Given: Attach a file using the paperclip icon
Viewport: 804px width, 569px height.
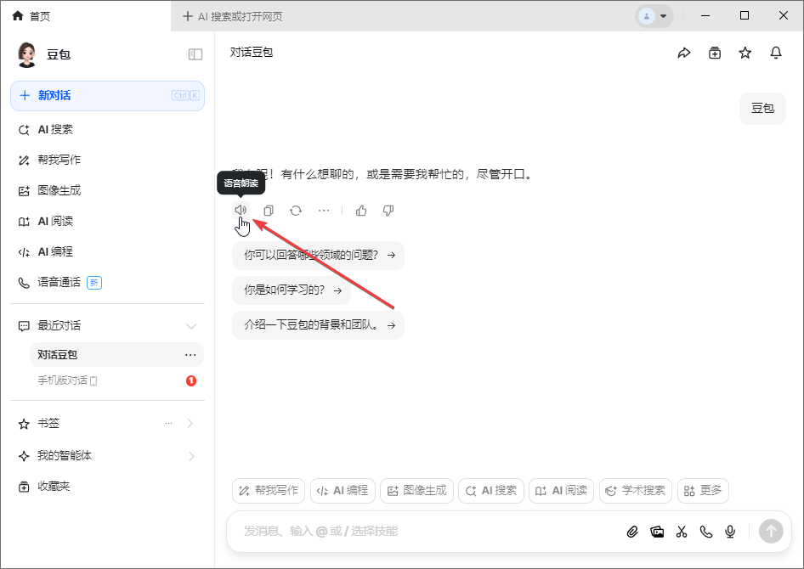Looking at the screenshot, I should [631, 531].
